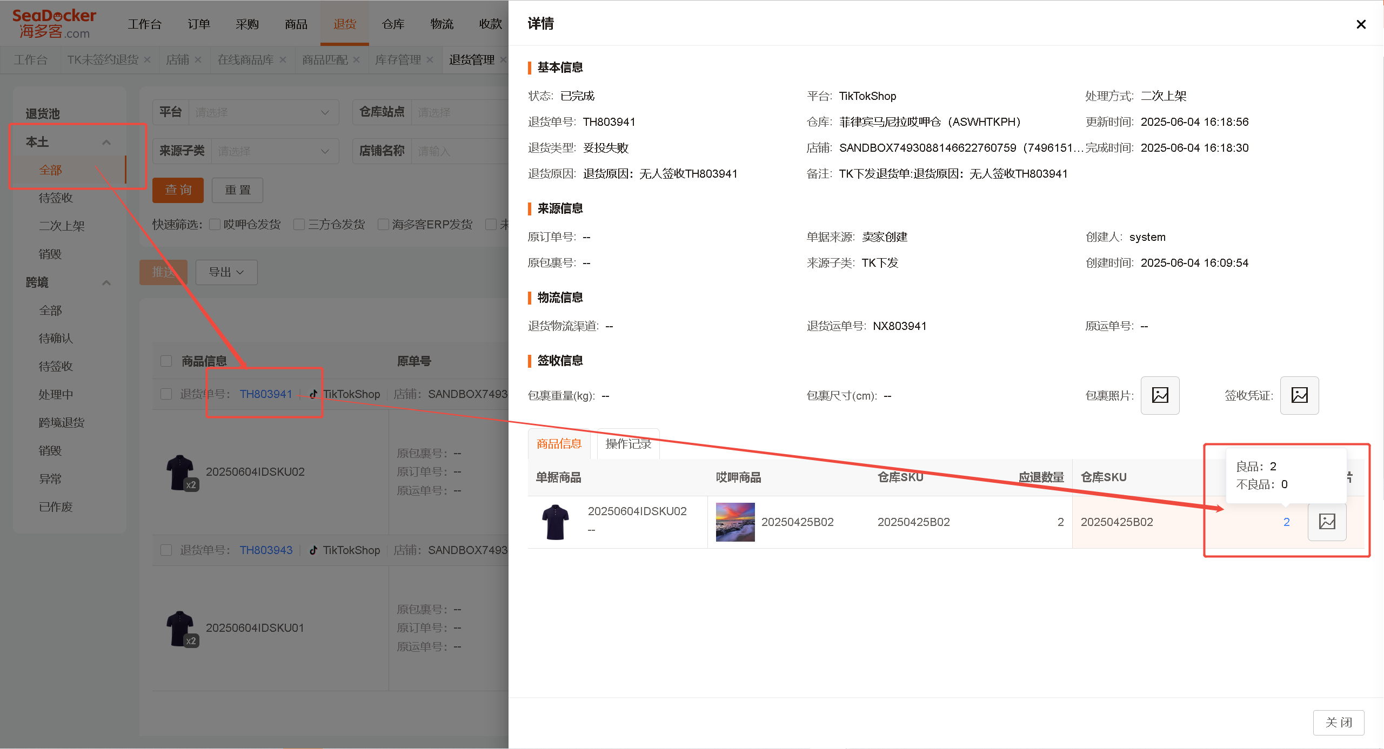Close the 店铺 tab
Viewport: 1384px width, 749px height.
pyautogui.click(x=198, y=60)
